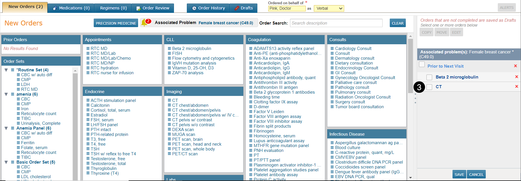Click the alert bell notification icon
Screen dimensions: 521x181
tap(144, 23)
